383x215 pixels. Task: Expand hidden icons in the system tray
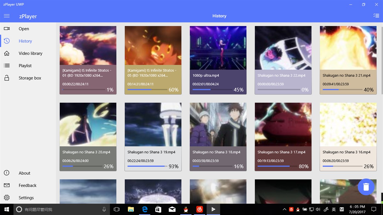tap(284, 209)
